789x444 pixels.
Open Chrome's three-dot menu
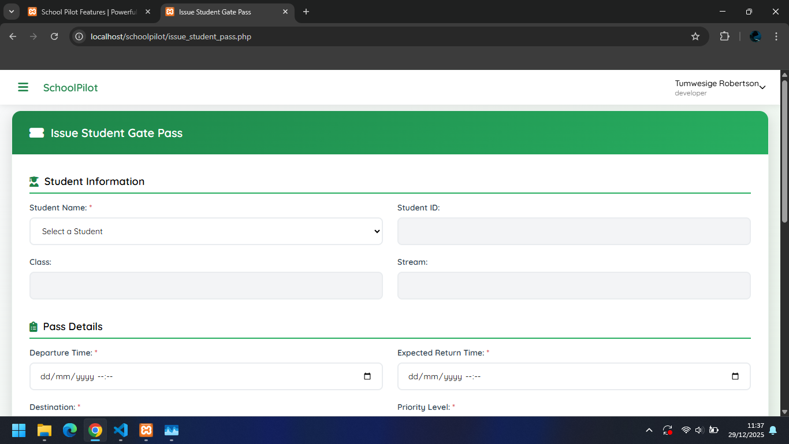click(776, 36)
